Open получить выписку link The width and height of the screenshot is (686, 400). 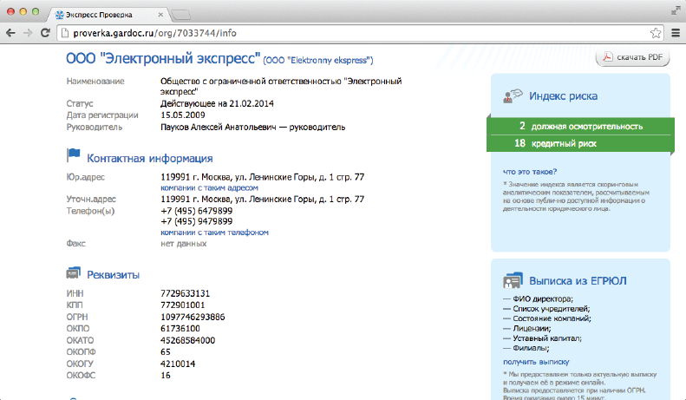click(536, 362)
